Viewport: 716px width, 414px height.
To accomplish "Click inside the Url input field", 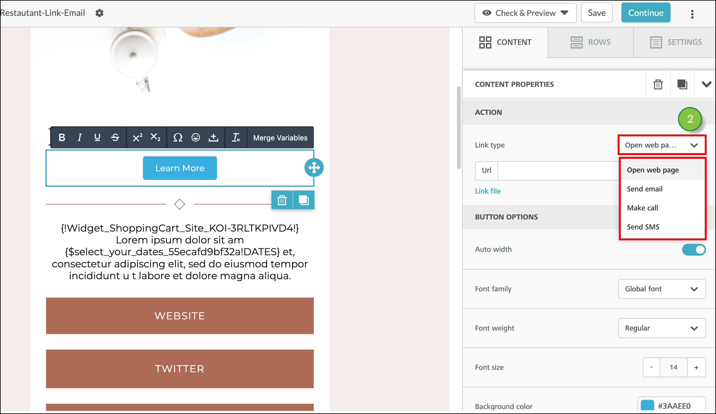I will coord(557,171).
